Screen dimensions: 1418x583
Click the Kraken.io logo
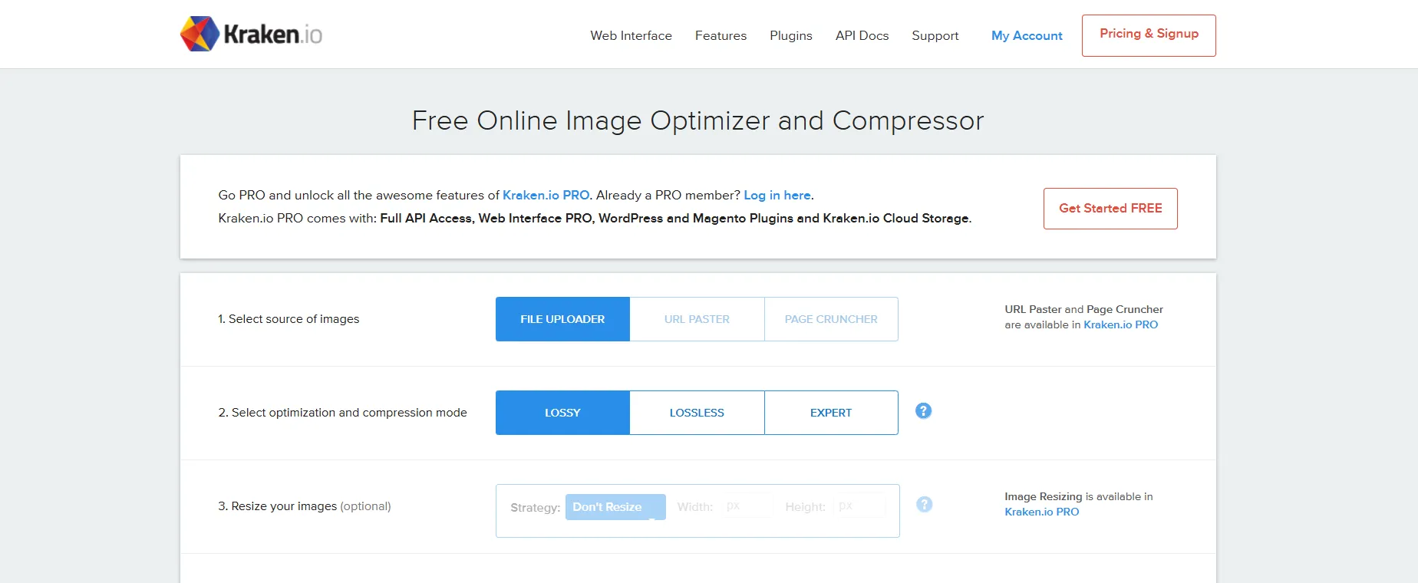(x=251, y=35)
